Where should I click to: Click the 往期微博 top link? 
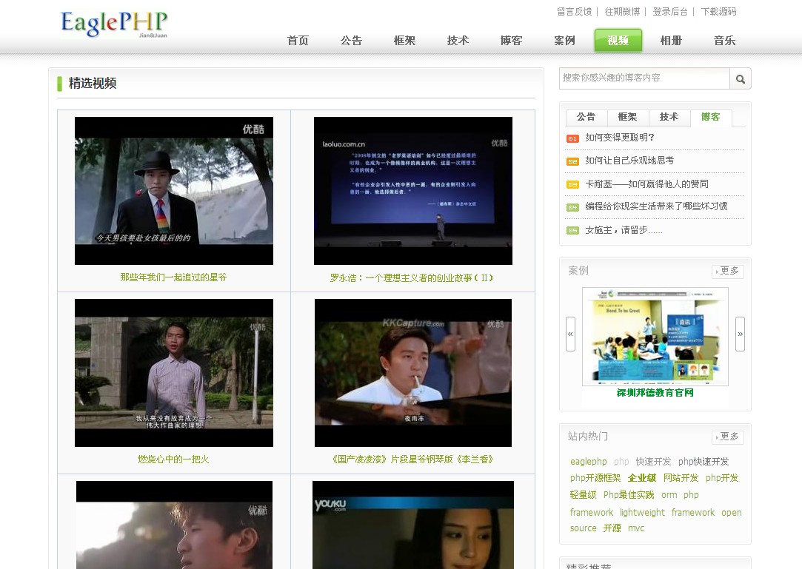pos(623,11)
